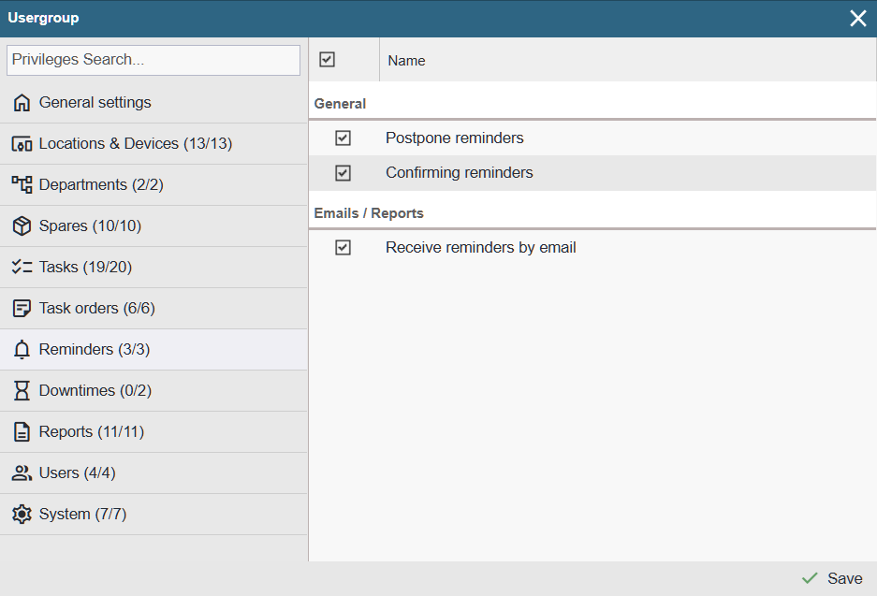This screenshot has height=596, width=877.
Task: Save the usergroup settings
Action: [832, 578]
